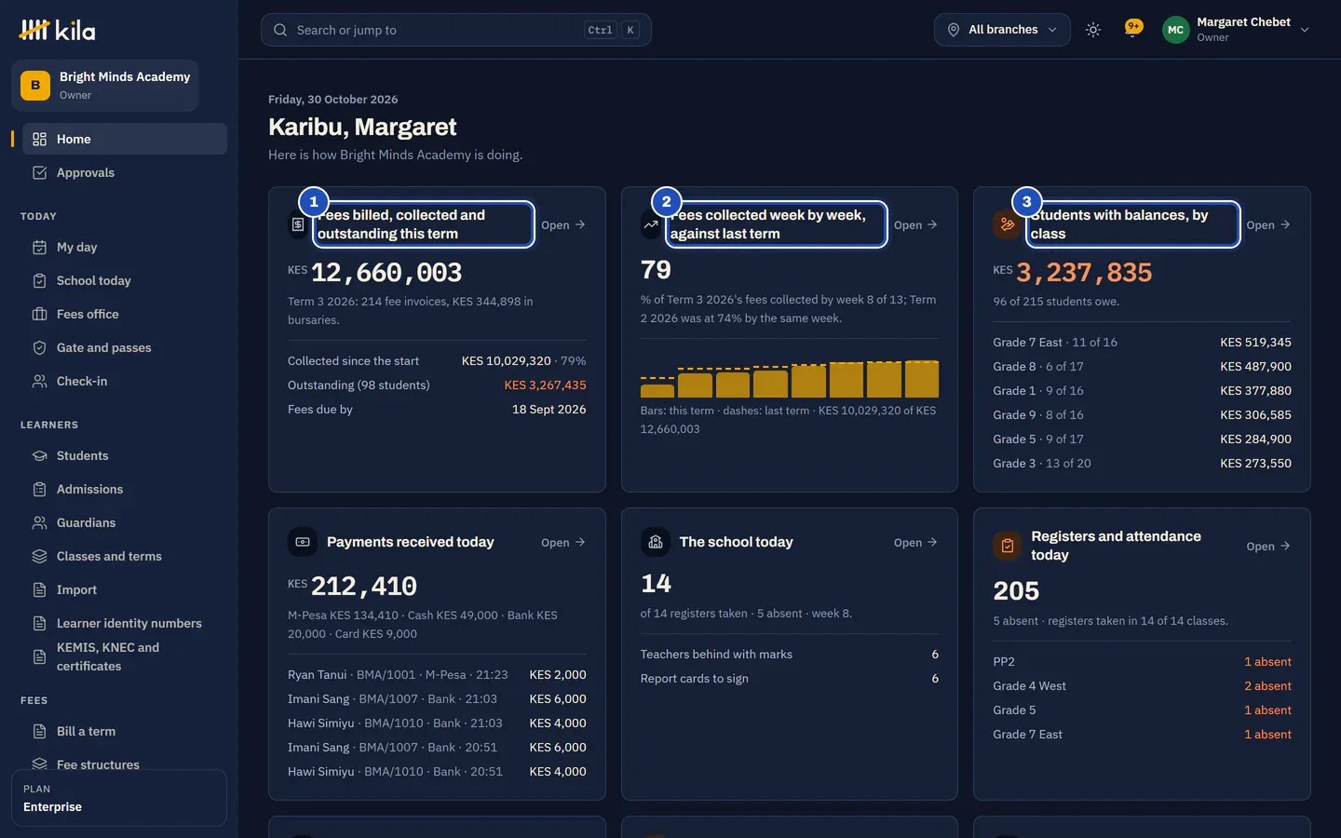
Task: Open the notifications bell with 9+ badge
Action: [1133, 29]
